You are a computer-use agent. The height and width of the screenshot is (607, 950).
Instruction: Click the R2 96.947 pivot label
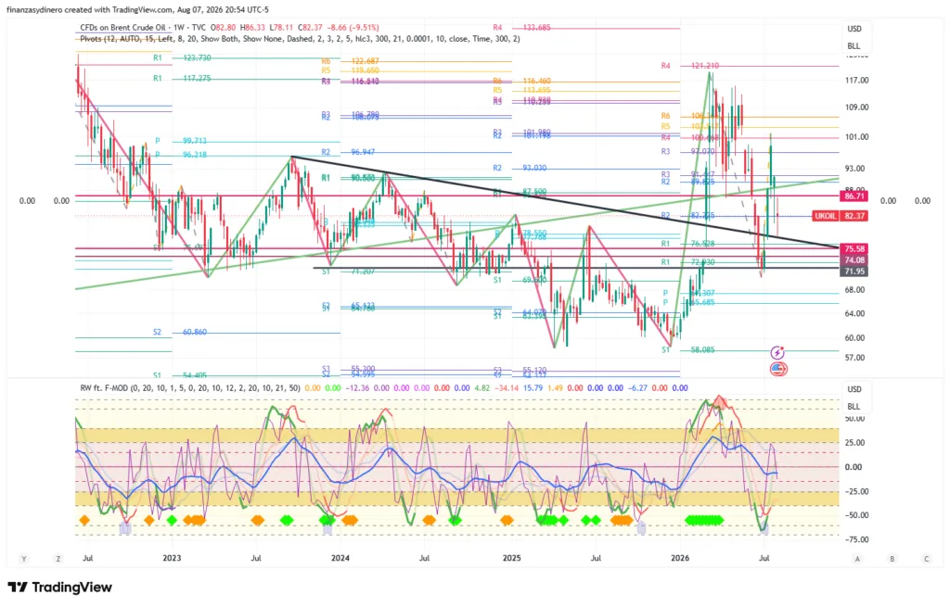tap(348, 153)
